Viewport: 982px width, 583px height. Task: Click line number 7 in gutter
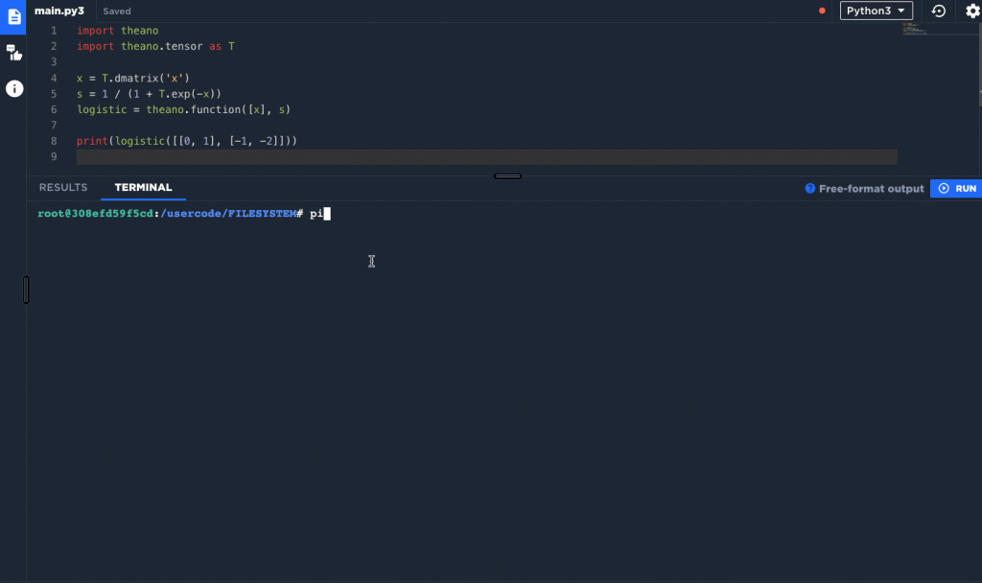pyautogui.click(x=54, y=126)
